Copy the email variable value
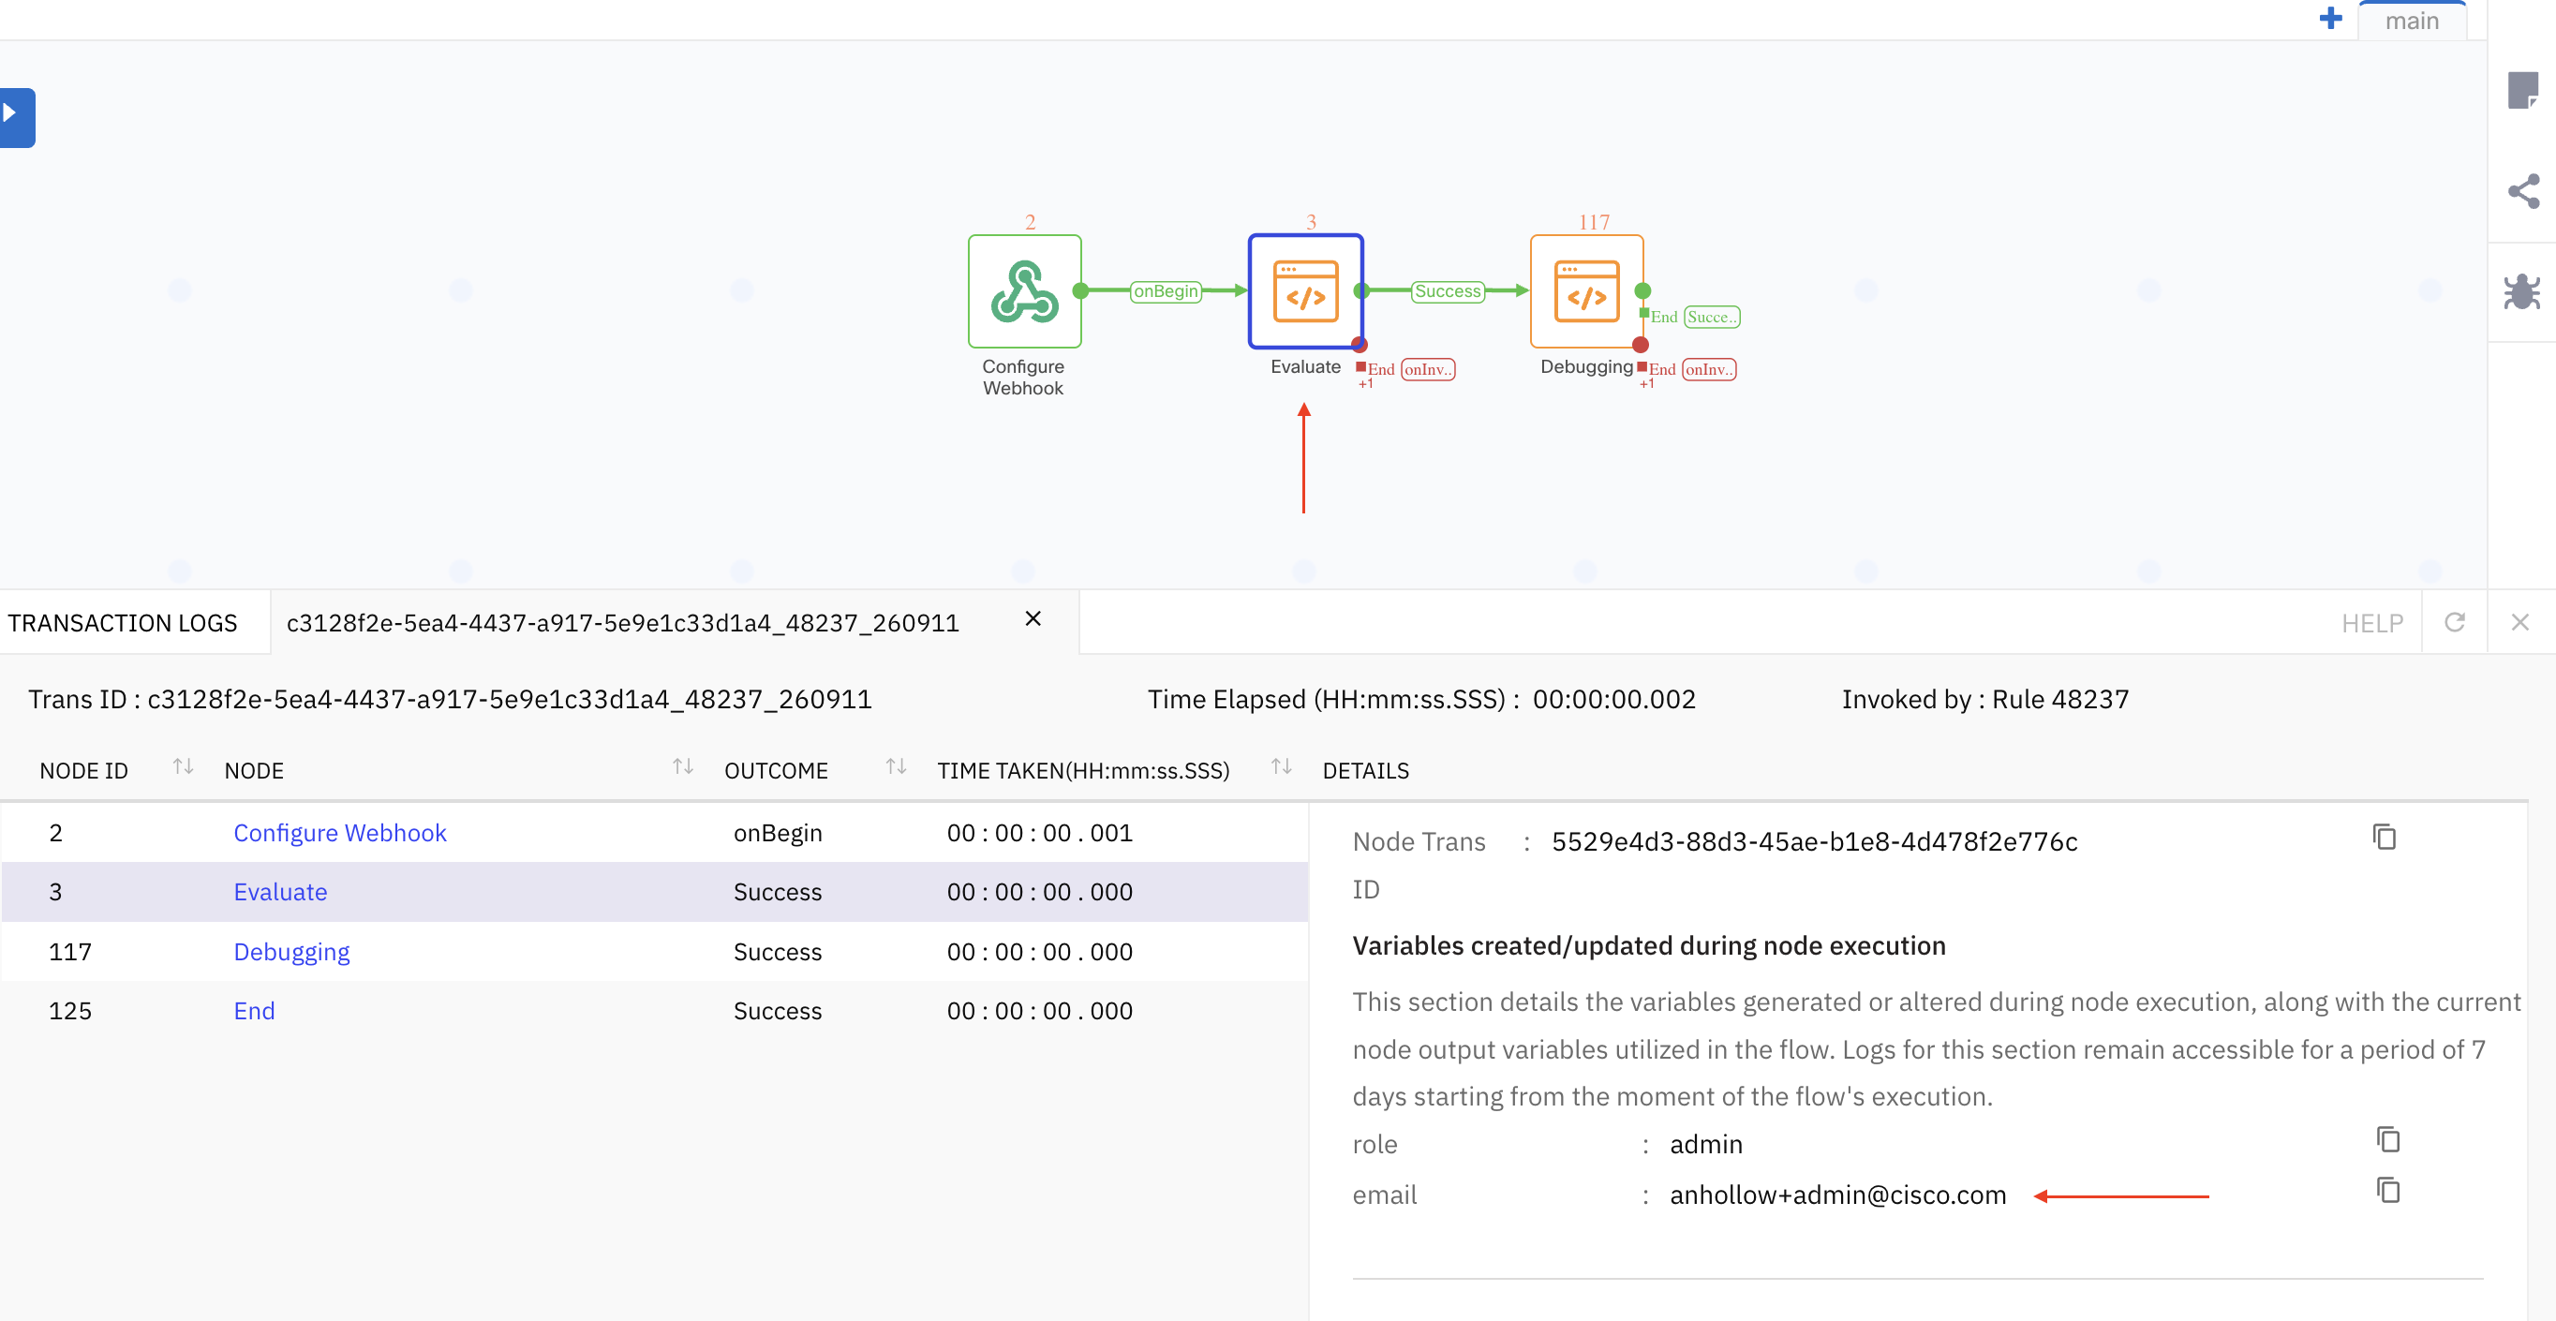 2387,1191
